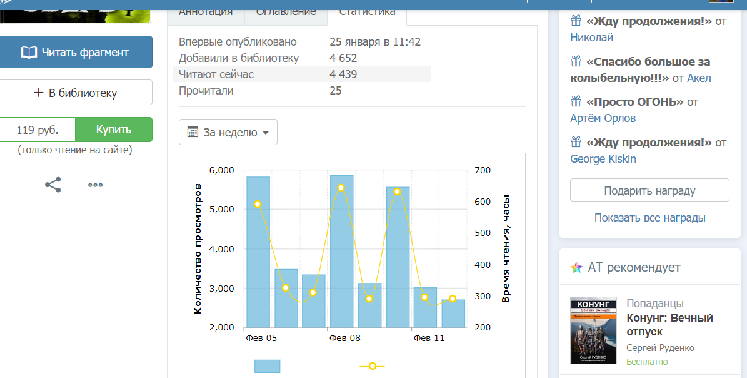This screenshot has height=378, width=747.
Task: Toggle the yellow line series in the legend
Action: pos(372,366)
